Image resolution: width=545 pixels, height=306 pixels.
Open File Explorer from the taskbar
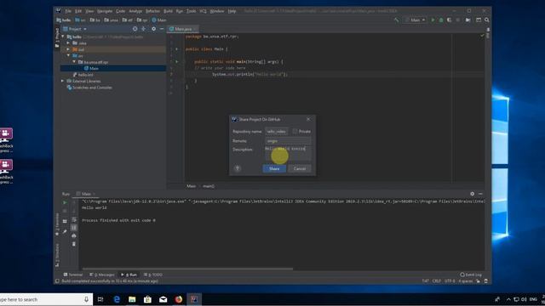coord(132,299)
